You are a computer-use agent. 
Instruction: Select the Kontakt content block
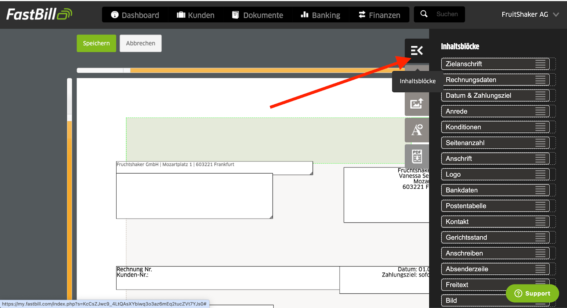pos(495,222)
